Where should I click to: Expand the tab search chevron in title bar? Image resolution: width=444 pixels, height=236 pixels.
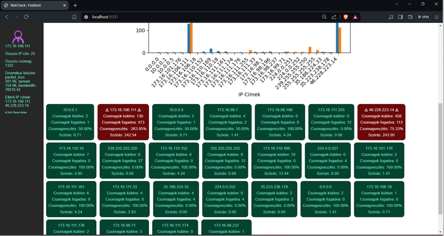397,4
